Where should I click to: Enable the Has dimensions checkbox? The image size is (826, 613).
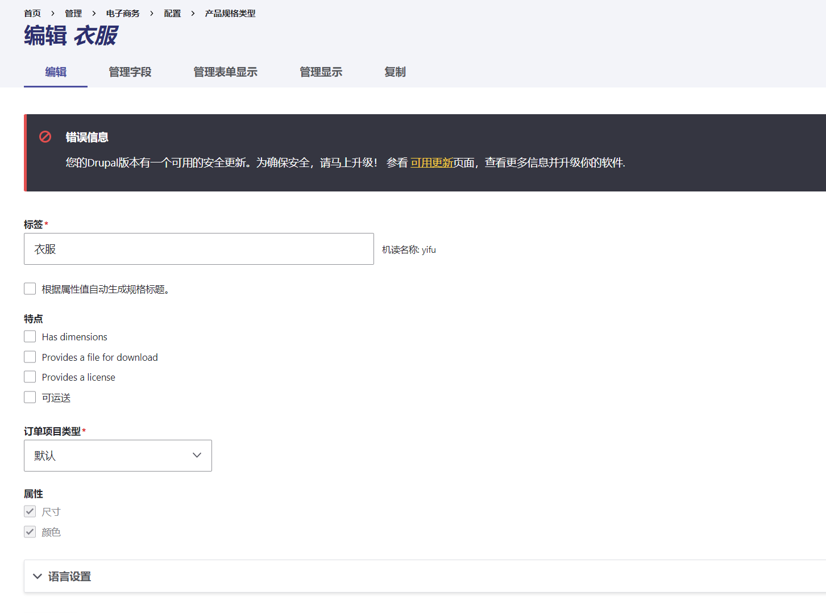30,336
